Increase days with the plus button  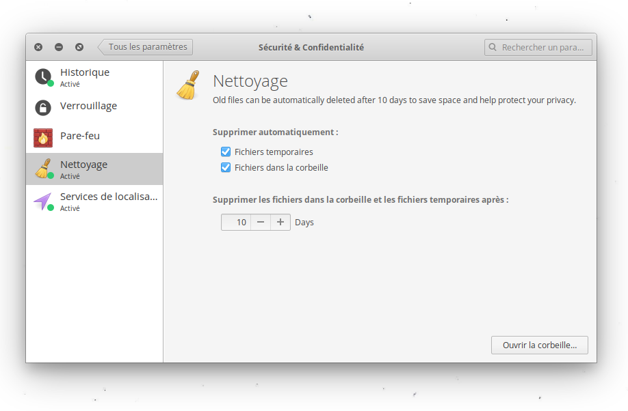click(x=280, y=222)
